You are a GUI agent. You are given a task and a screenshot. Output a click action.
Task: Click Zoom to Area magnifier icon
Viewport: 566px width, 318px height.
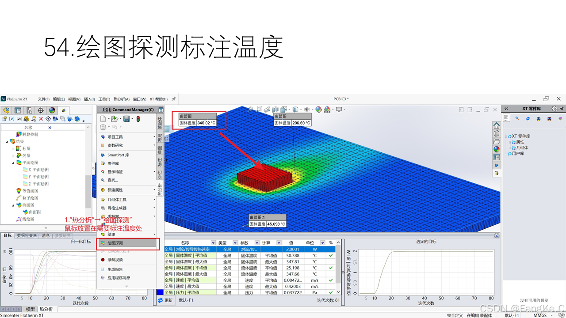tap(259, 109)
